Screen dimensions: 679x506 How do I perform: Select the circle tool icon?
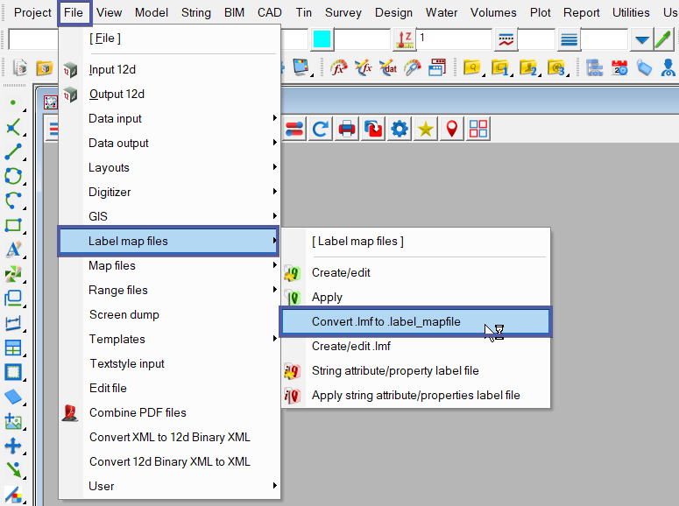point(13,176)
